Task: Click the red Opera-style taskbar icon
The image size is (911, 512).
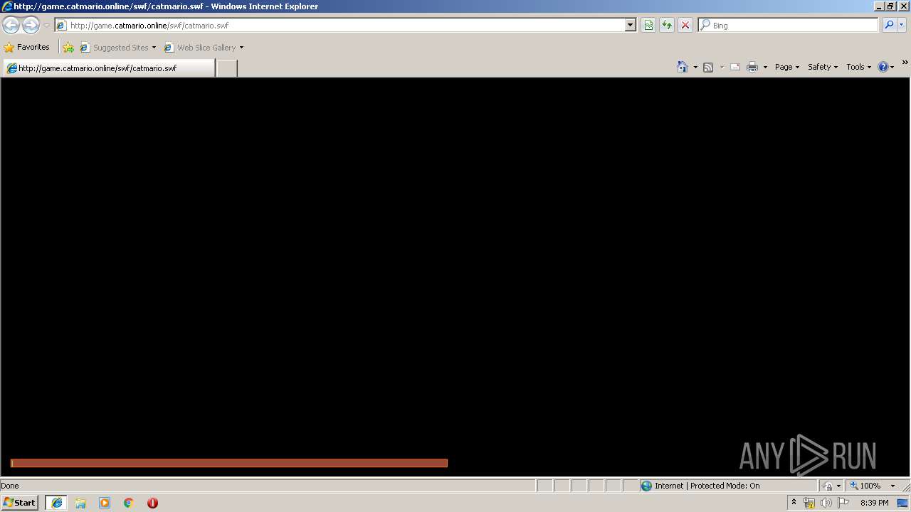Action: tap(152, 503)
